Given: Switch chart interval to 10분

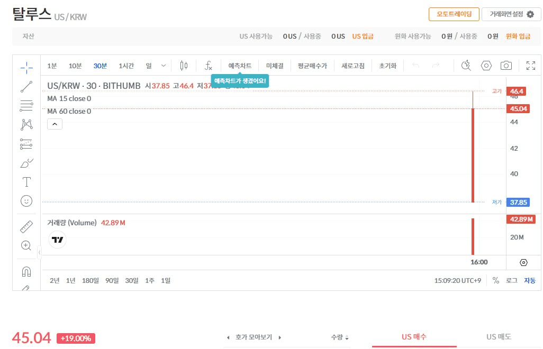Looking at the screenshot, I should click(75, 66).
